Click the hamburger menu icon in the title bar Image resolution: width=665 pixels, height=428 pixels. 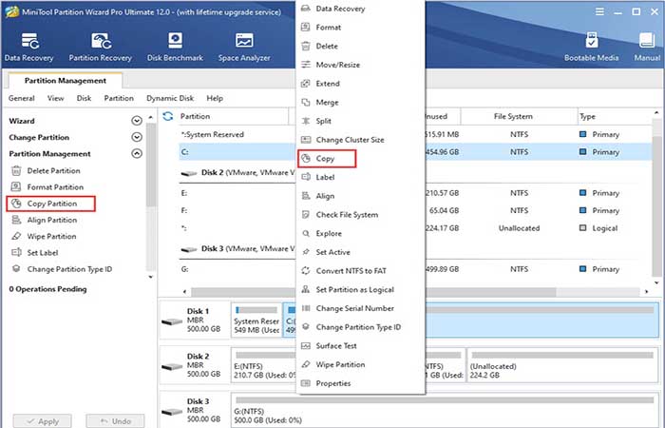click(599, 11)
